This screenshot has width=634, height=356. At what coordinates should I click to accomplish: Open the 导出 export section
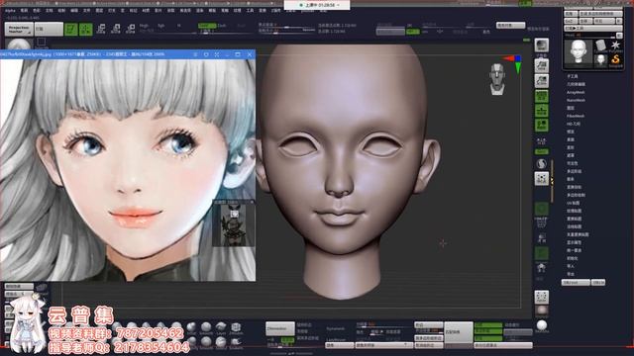(571, 274)
